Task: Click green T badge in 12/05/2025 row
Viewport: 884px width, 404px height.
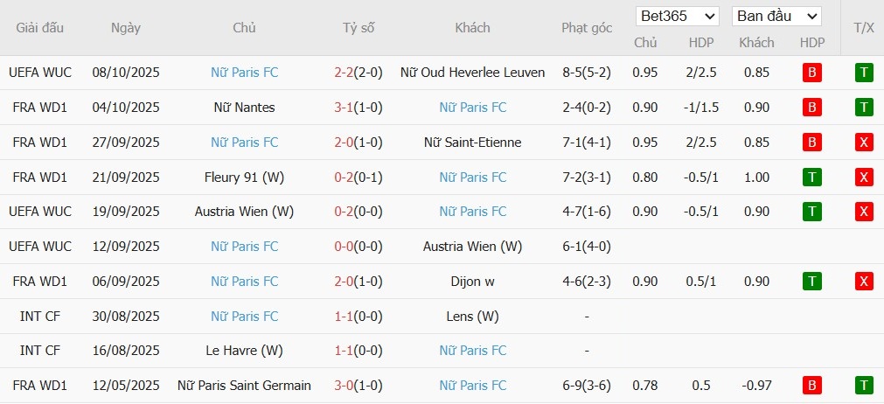Action: pyautogui.click(x=864, y=386)
